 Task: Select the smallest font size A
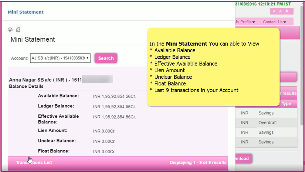(274, 12)
